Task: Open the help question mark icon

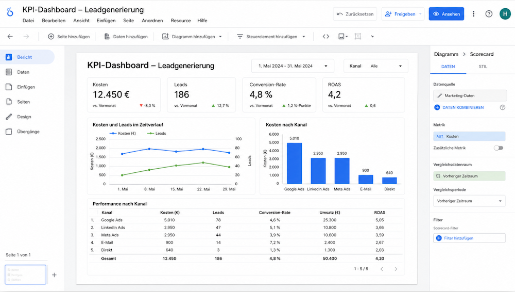Action: pyautogui.click(x=489, y=14)
